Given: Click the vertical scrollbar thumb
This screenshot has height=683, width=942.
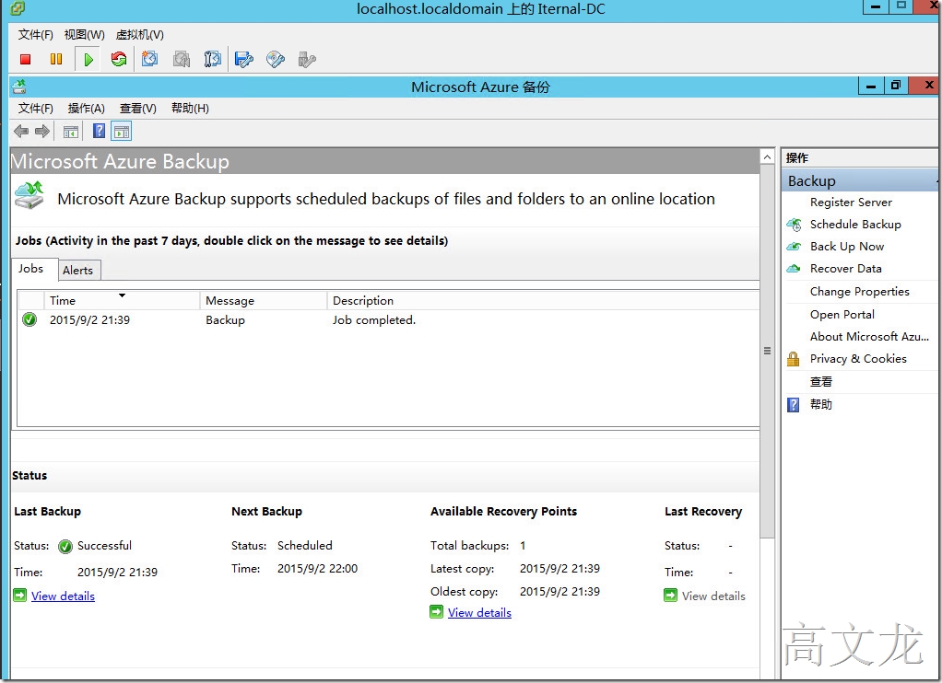Looking at the screenshot, I should (767, 351).
